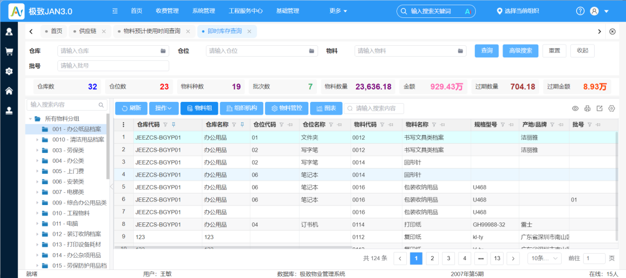The image size is (626, 278).
Task: Click the user avatar icon in header
Action: (x=594, y=11)
